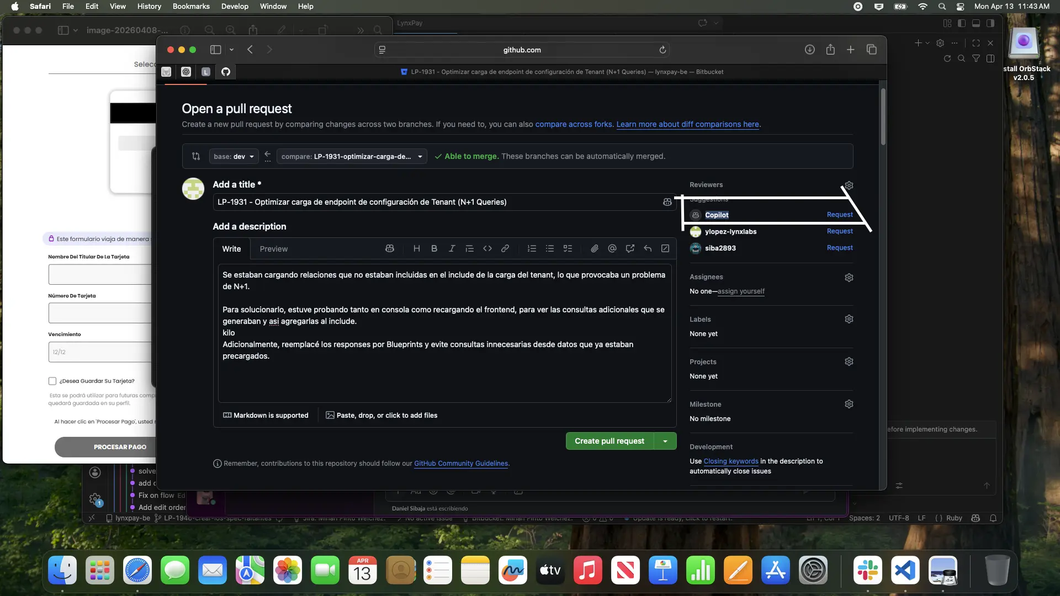Open the Develop menu
This screenshot has height=596, width=1060.
click(235, 7)
